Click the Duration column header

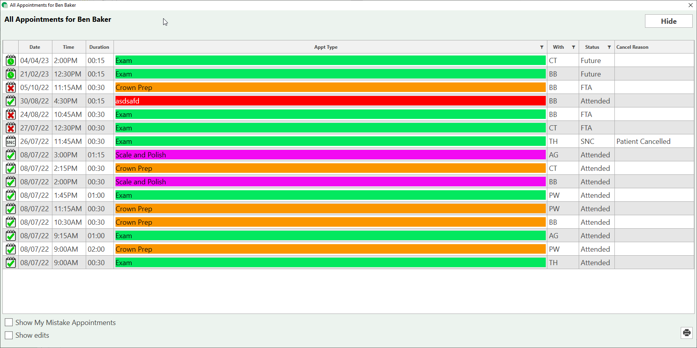[99, 47]
